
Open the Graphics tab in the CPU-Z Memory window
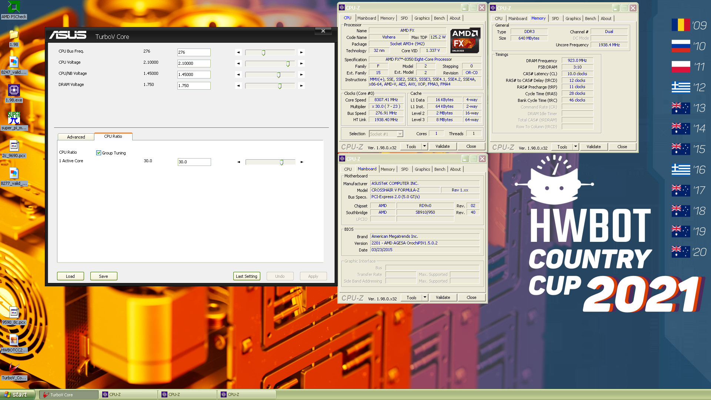(x=573, y=19)
